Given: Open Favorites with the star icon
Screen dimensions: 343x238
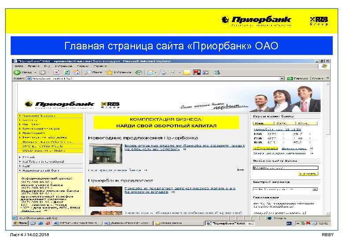Looking at the screenshot, I should click(109, 72).
